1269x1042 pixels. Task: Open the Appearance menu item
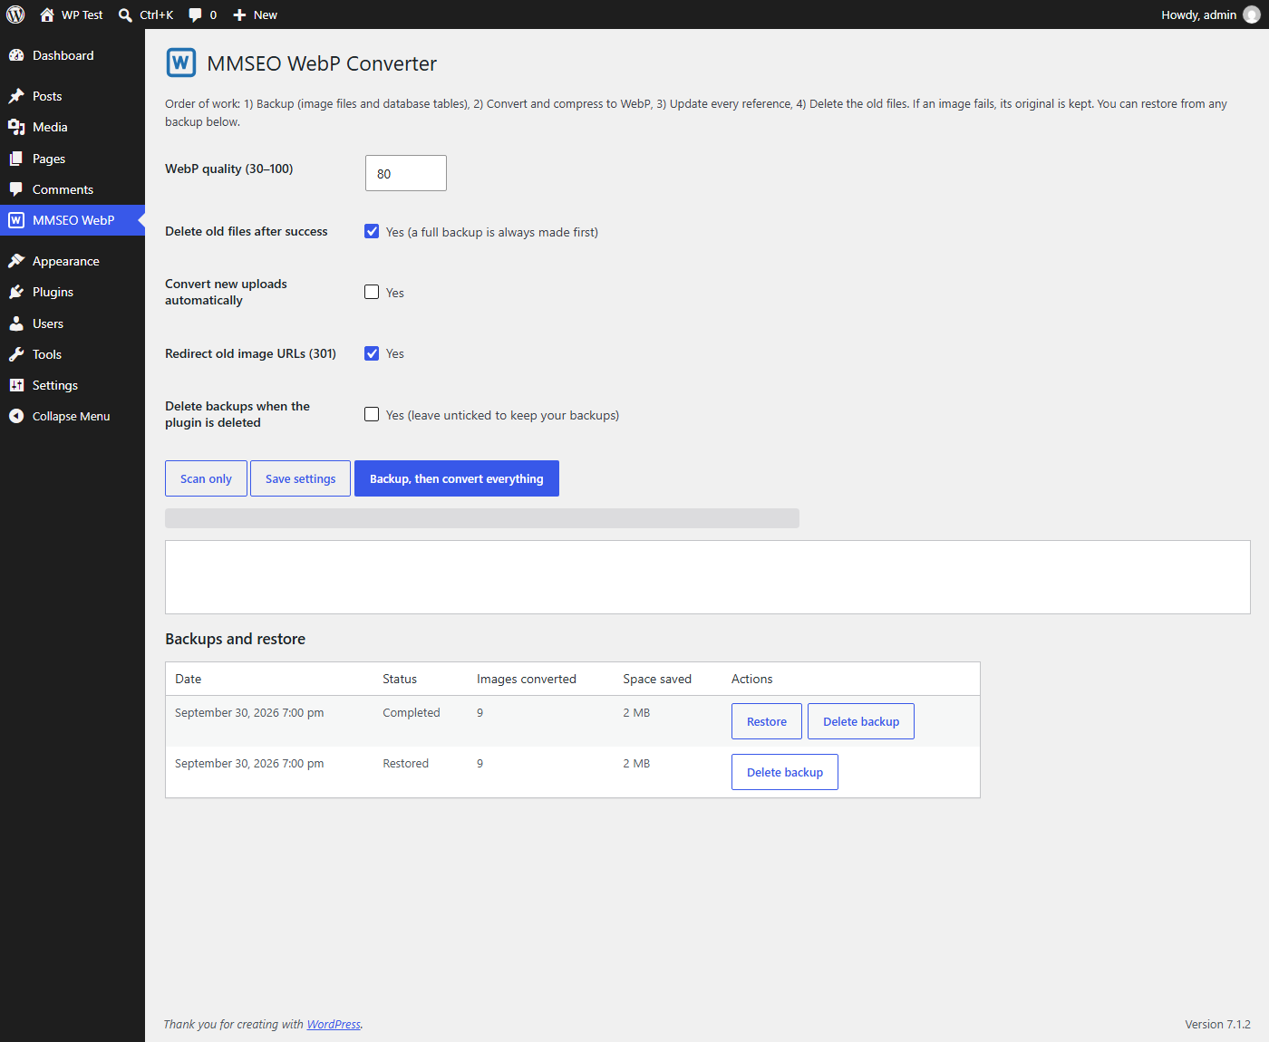coord(73,261)
